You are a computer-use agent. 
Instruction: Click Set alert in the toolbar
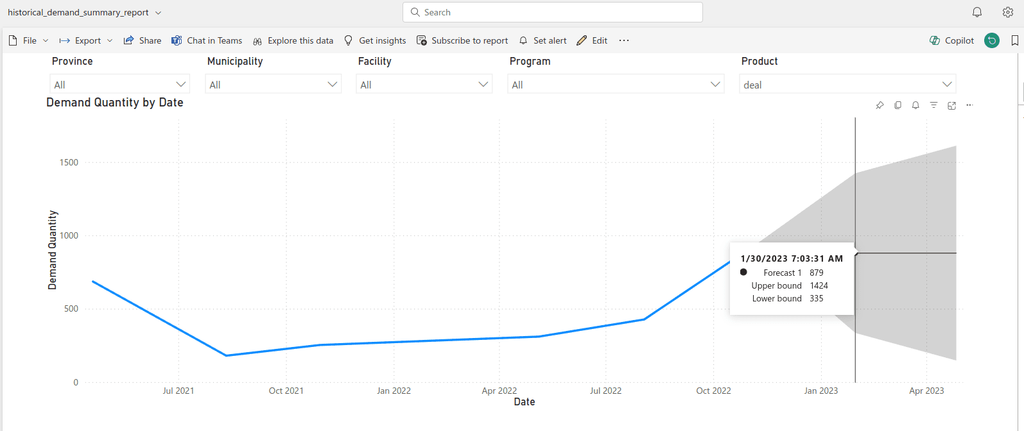tap(542, 40)
